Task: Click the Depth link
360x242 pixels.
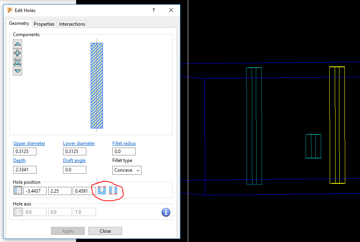Action: click(19, 160)
